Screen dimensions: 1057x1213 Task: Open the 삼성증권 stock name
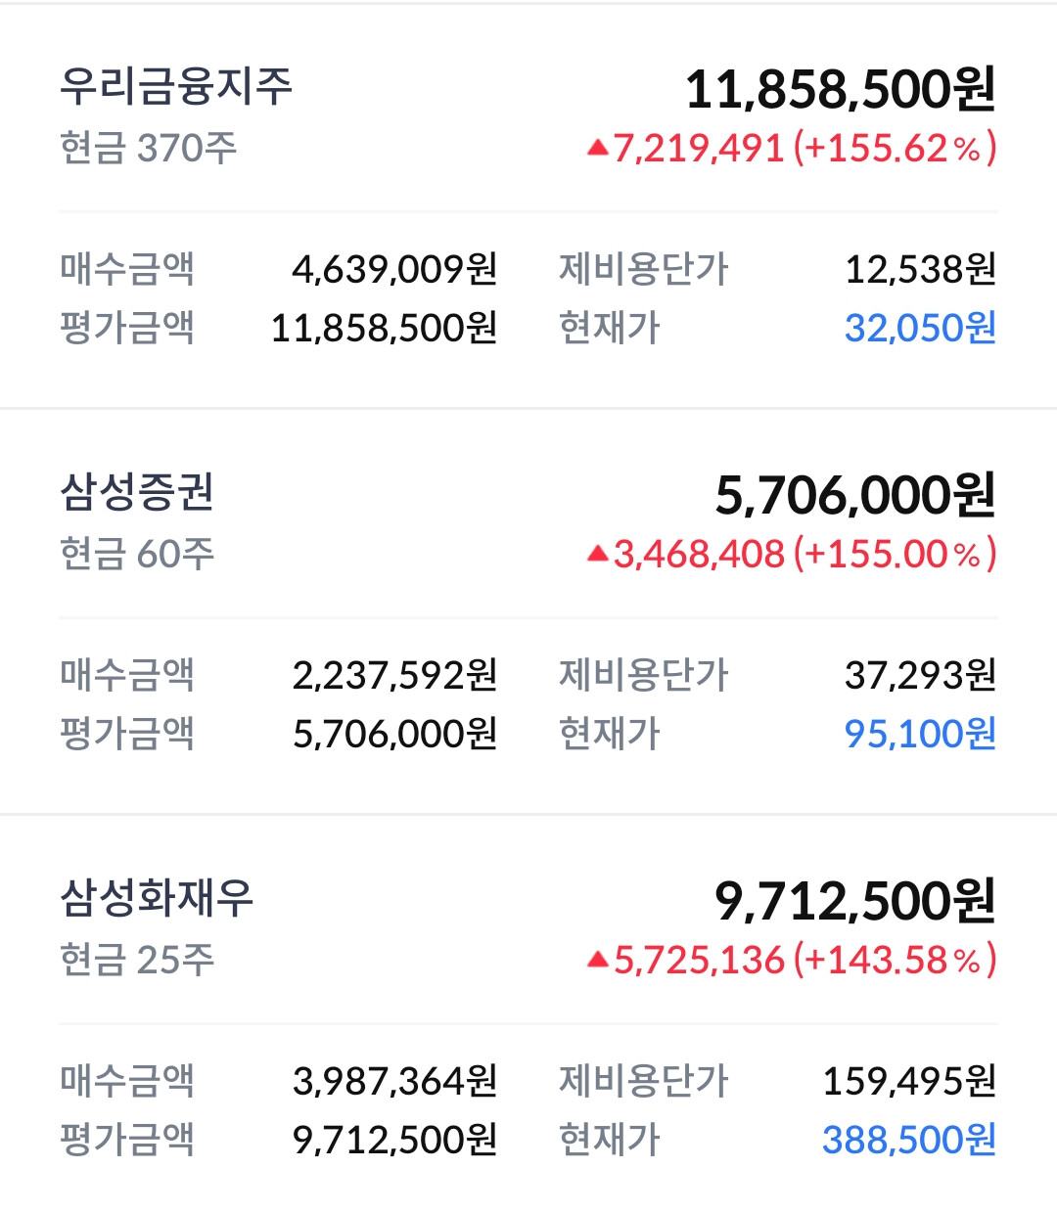point(137,492)
